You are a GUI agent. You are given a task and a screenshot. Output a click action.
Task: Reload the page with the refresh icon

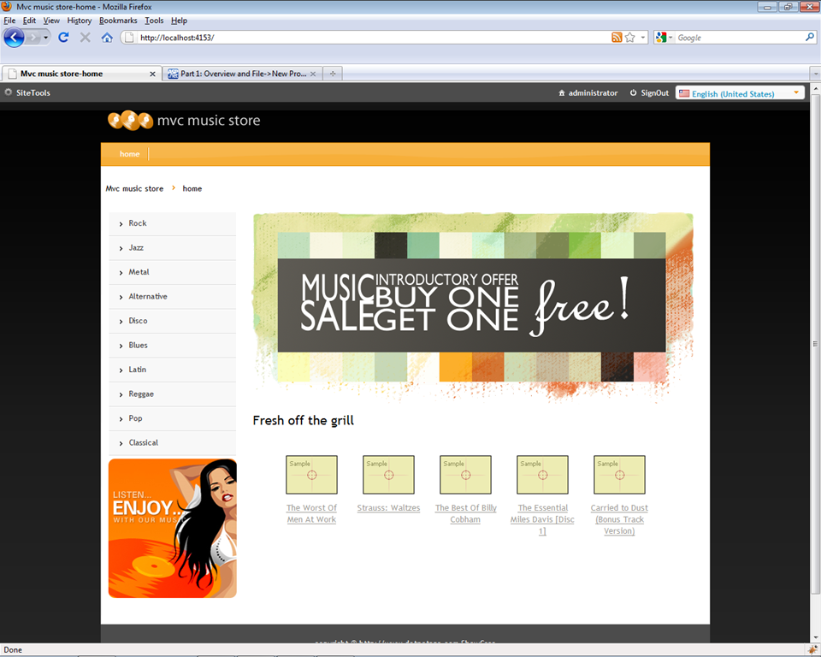[x=63, y=38]
